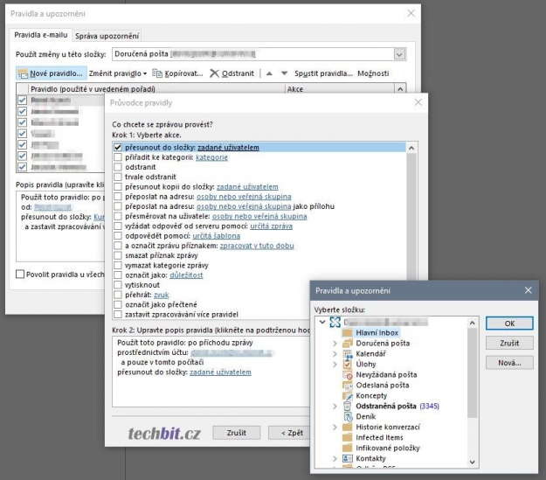Viewport: 546px width, 480px height.
Task: Open the kategorie link in actions list
Action: [x=211, y=157]
